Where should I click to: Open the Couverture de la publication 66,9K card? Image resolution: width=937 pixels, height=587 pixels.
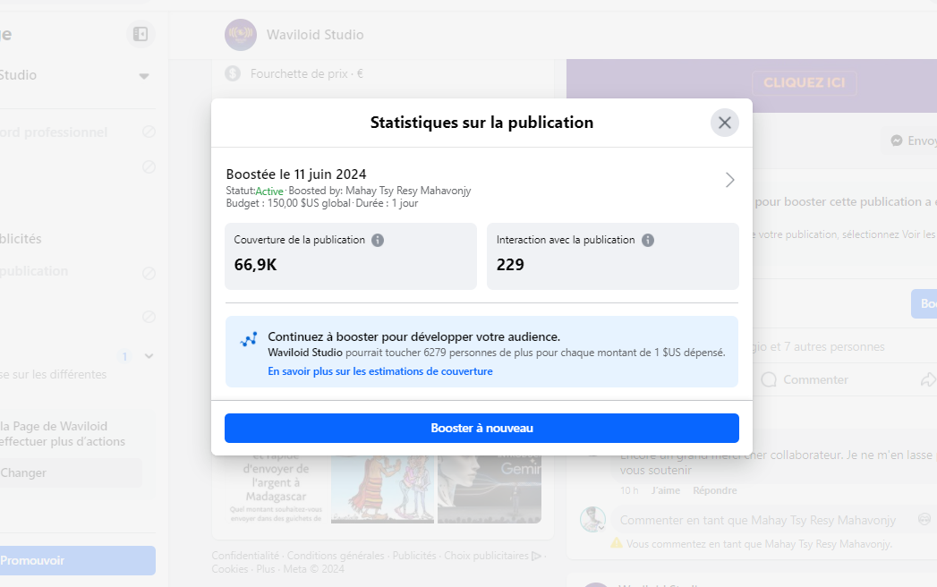click(351, 257)
